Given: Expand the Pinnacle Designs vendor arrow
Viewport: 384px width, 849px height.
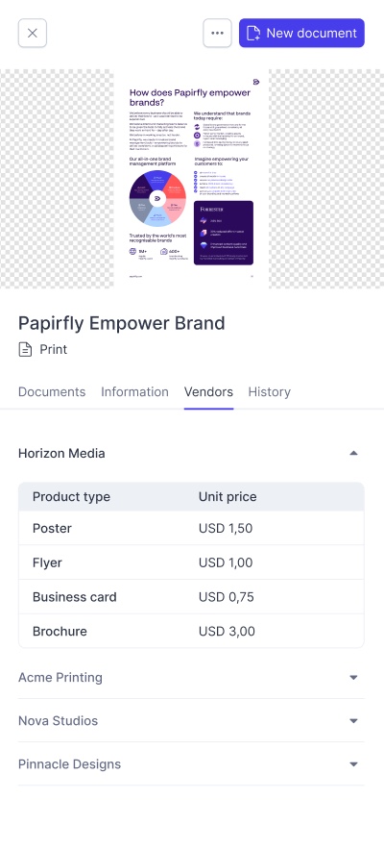Looking at the screenshot, I should tap(353, 764).
